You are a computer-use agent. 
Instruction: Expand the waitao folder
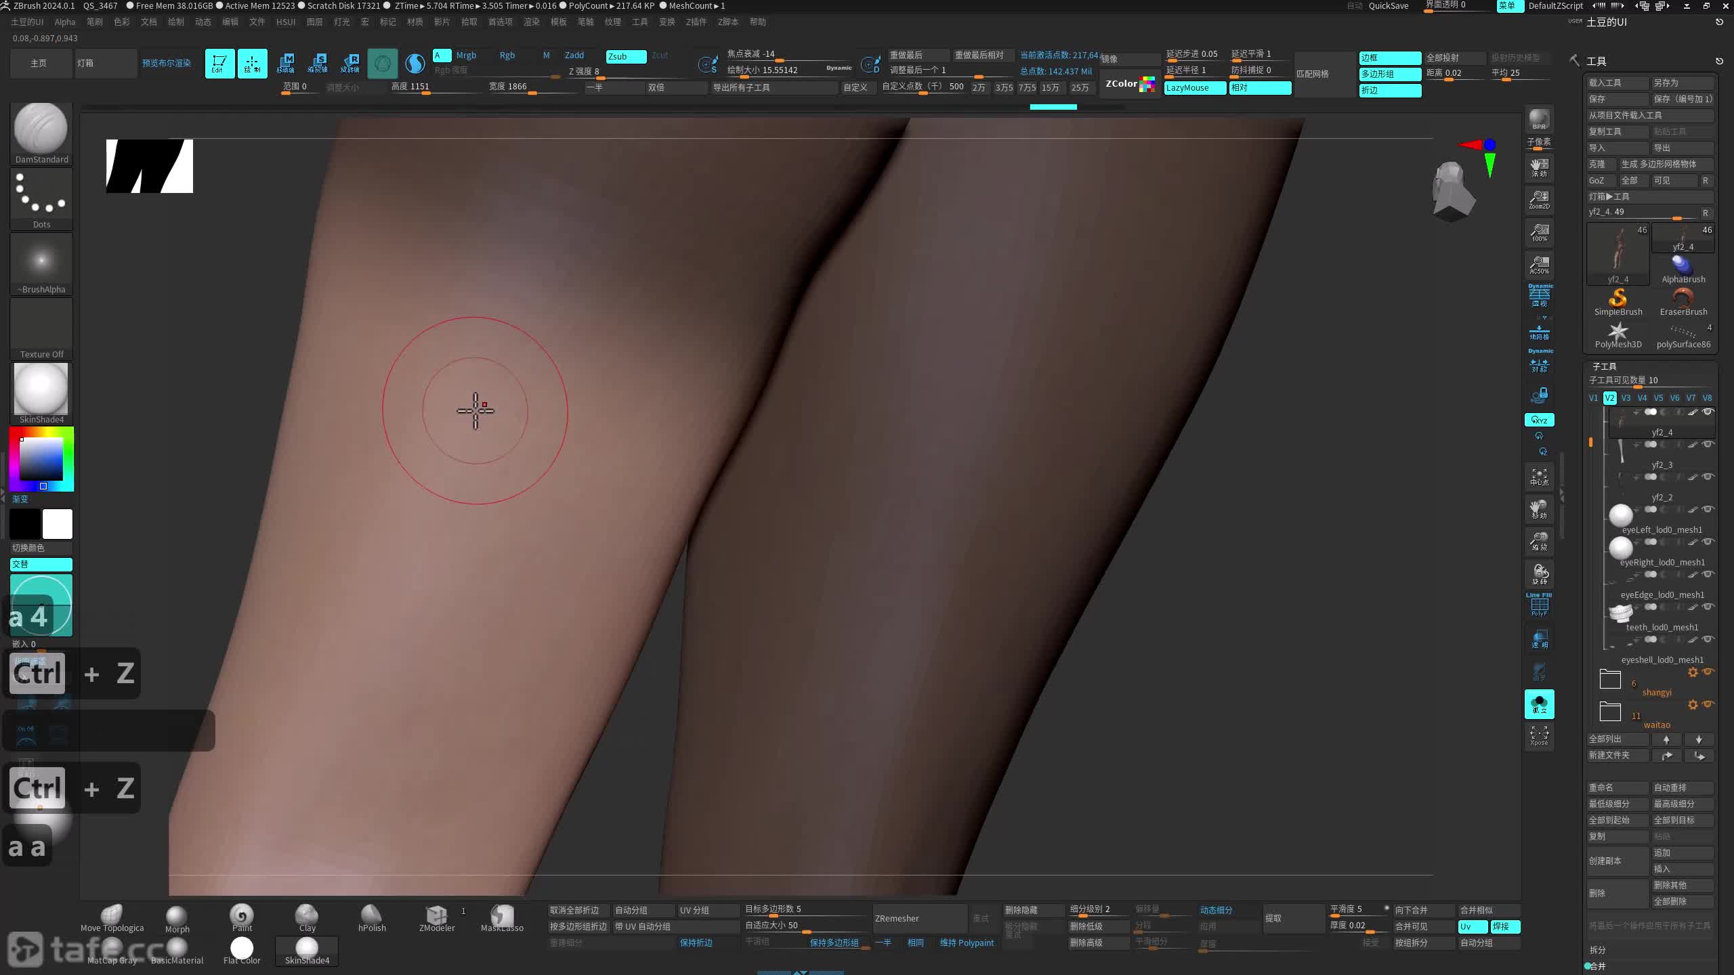(x=1610, y=712)
